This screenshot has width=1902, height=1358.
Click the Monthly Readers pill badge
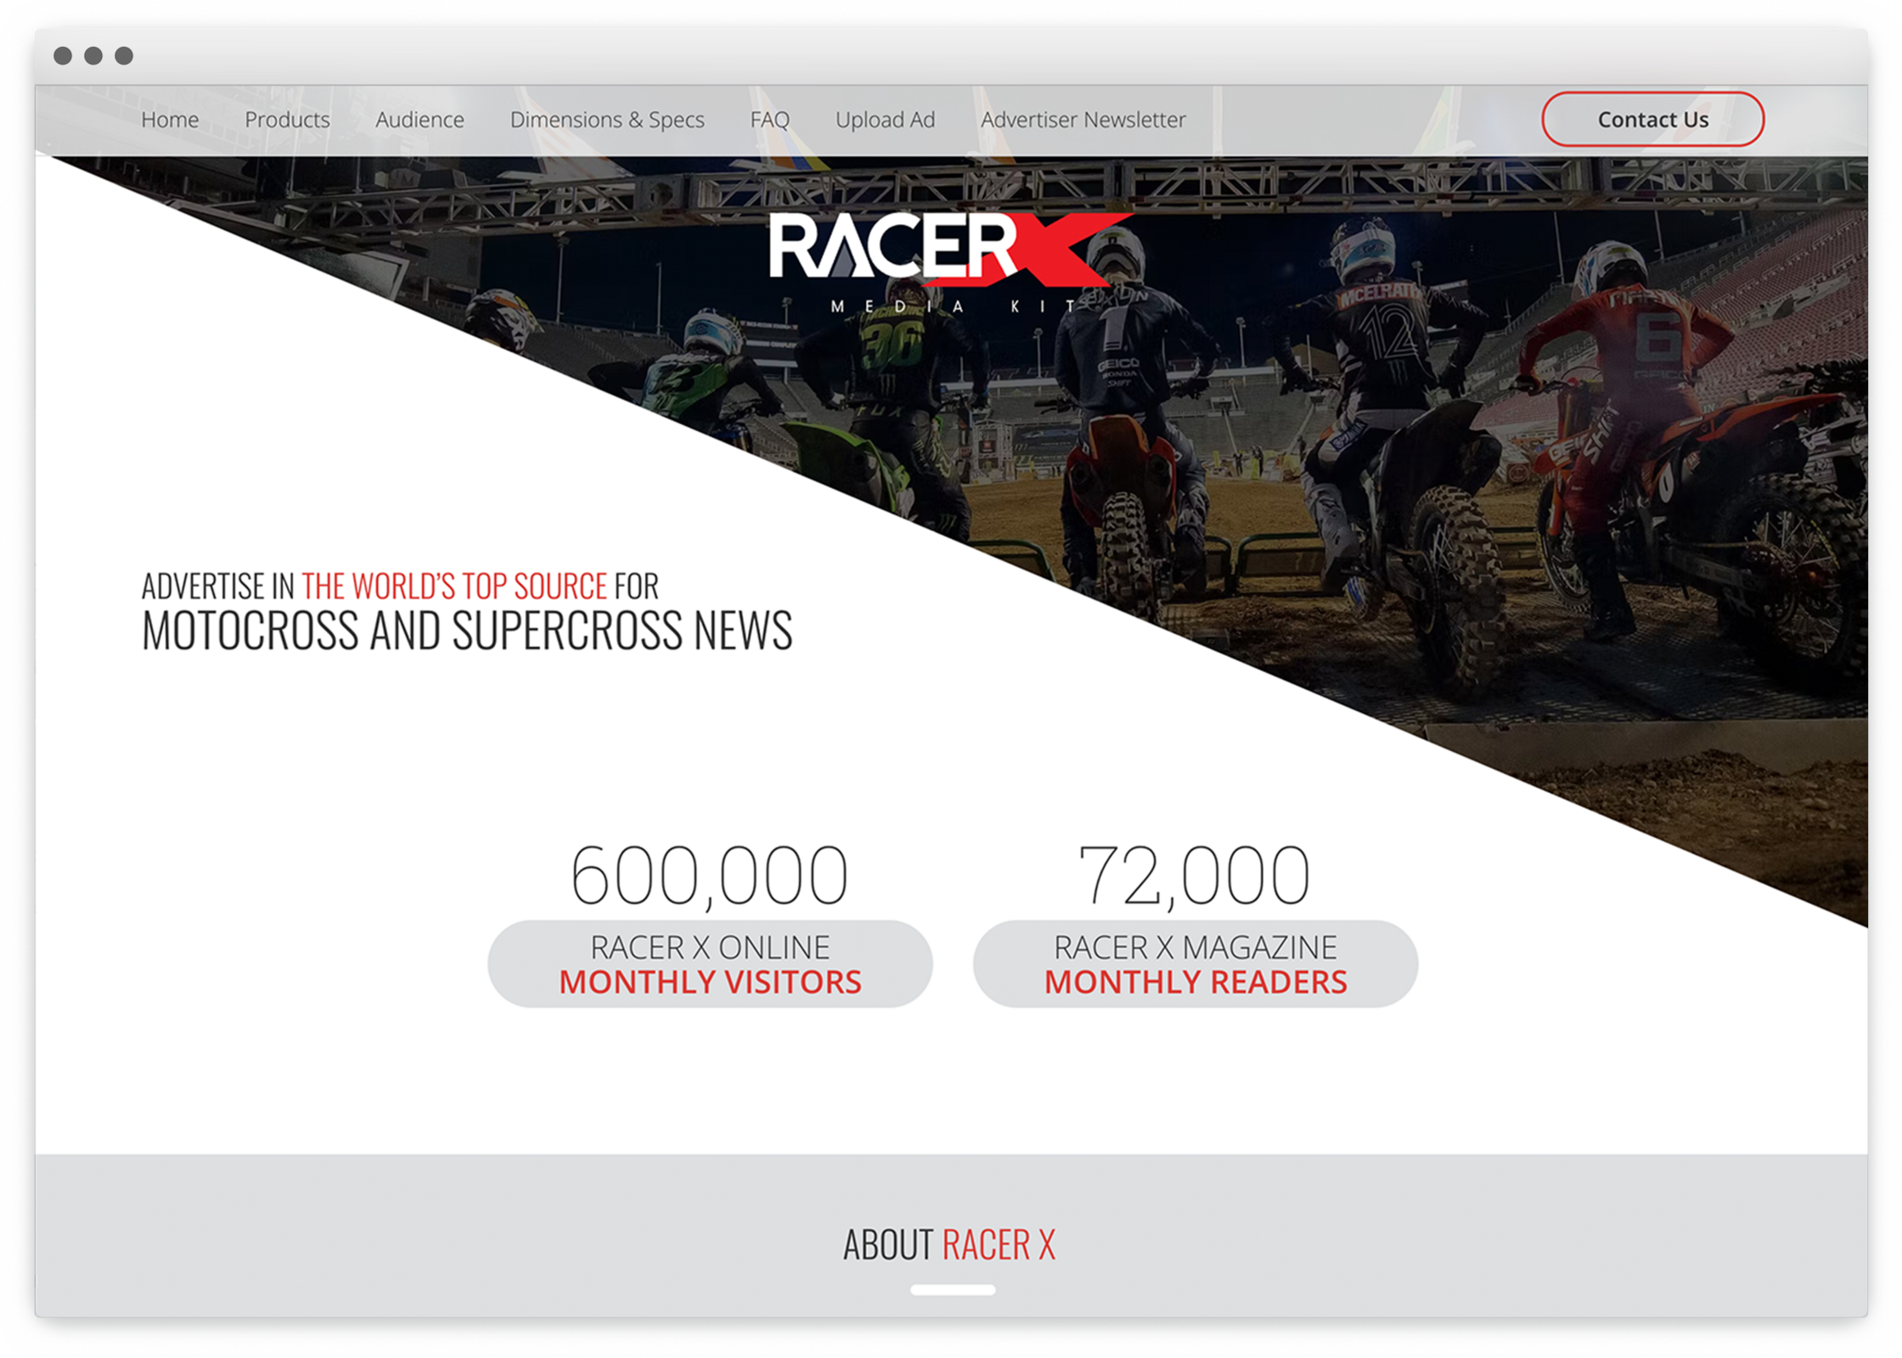[x=1196, y=964]
